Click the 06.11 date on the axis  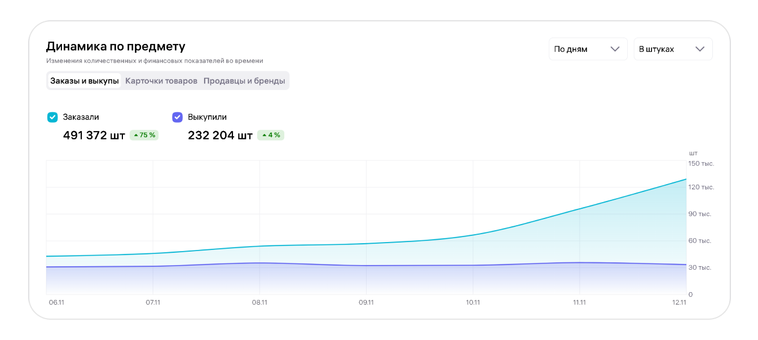coord(56,302)
